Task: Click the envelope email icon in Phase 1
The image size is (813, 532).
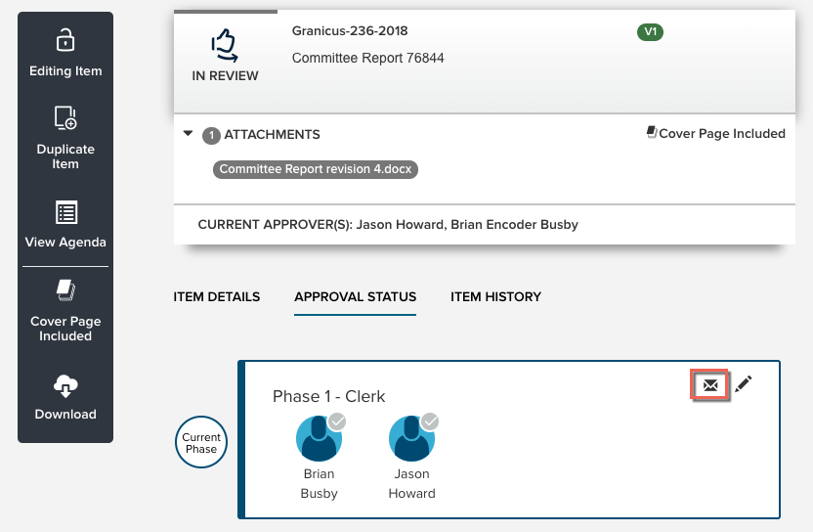Action: point(710,385)
